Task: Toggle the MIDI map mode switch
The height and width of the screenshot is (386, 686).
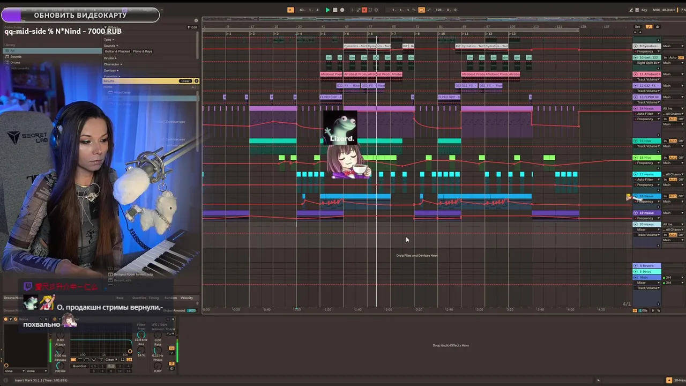Action: (656, 10)
